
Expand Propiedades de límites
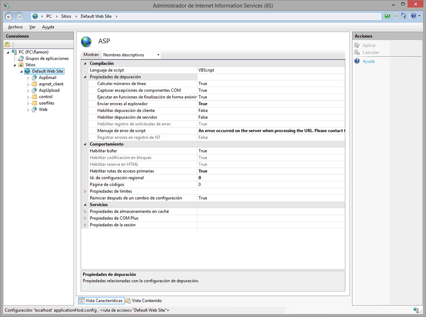pyautogui.click(x=85, y=191)
